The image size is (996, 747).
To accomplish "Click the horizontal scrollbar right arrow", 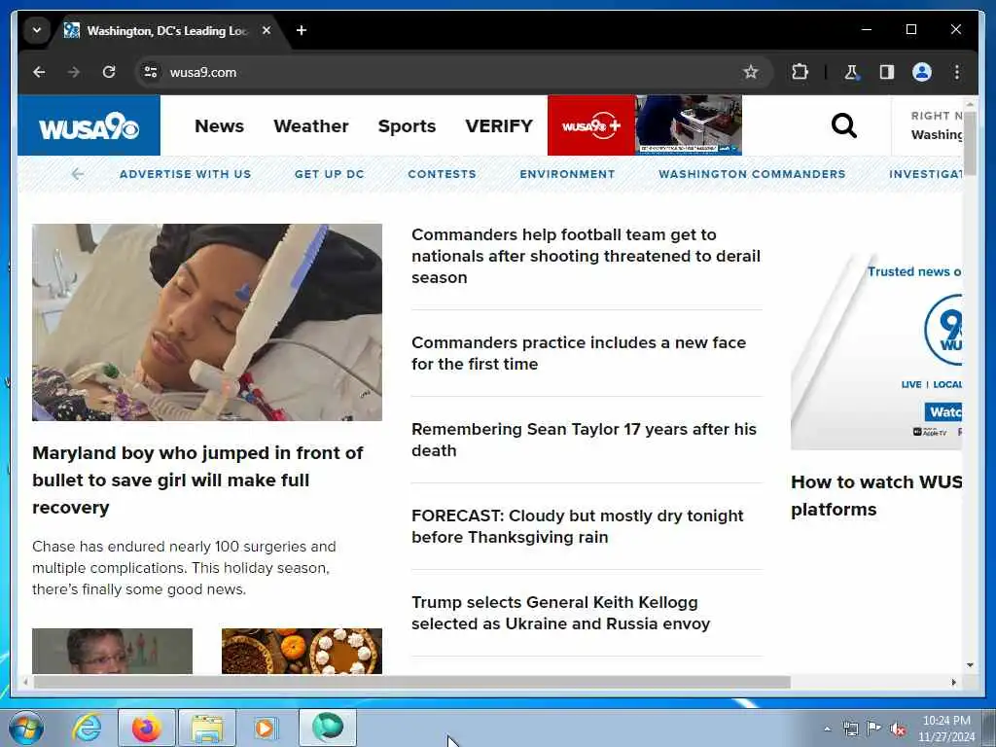I will pyautogui.click(x=953, y=682).
